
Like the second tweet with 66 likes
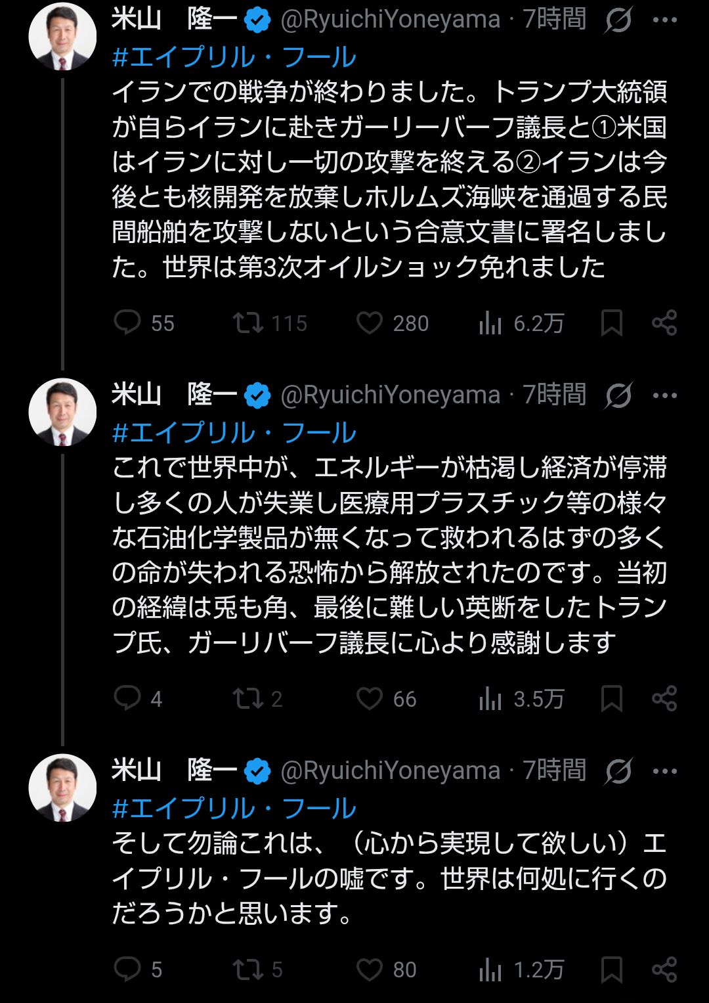click(370, 698)
